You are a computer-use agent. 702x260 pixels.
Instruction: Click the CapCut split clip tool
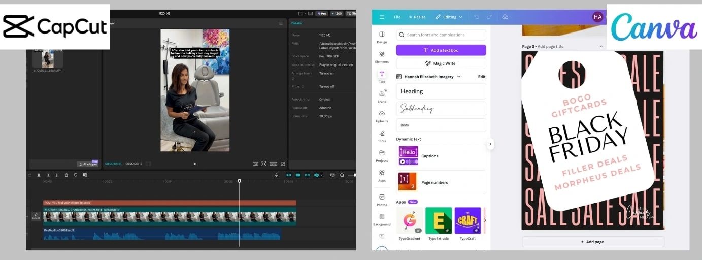pos(39,175)
